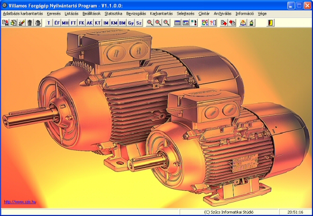Click the exit door icon in toolbar
Viewport: 313px width, 216px height.
270,23
